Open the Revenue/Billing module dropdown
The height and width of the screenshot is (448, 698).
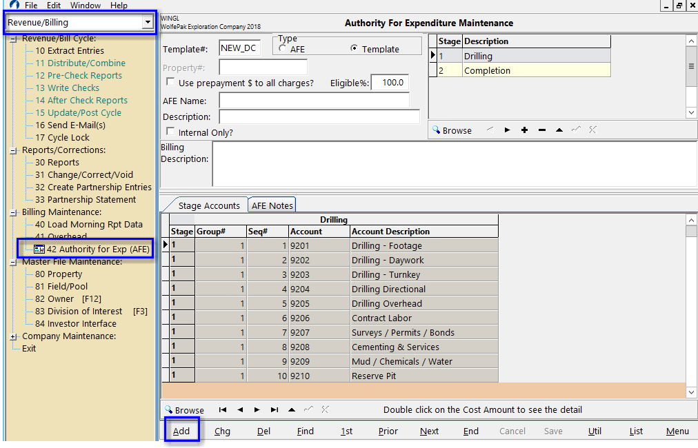[147, 21]
